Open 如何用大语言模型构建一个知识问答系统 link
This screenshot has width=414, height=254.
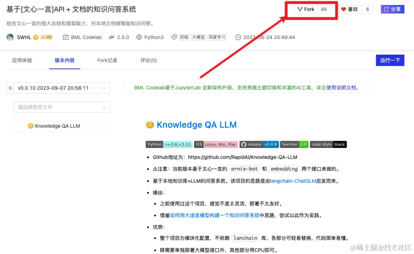pos(215,215)
